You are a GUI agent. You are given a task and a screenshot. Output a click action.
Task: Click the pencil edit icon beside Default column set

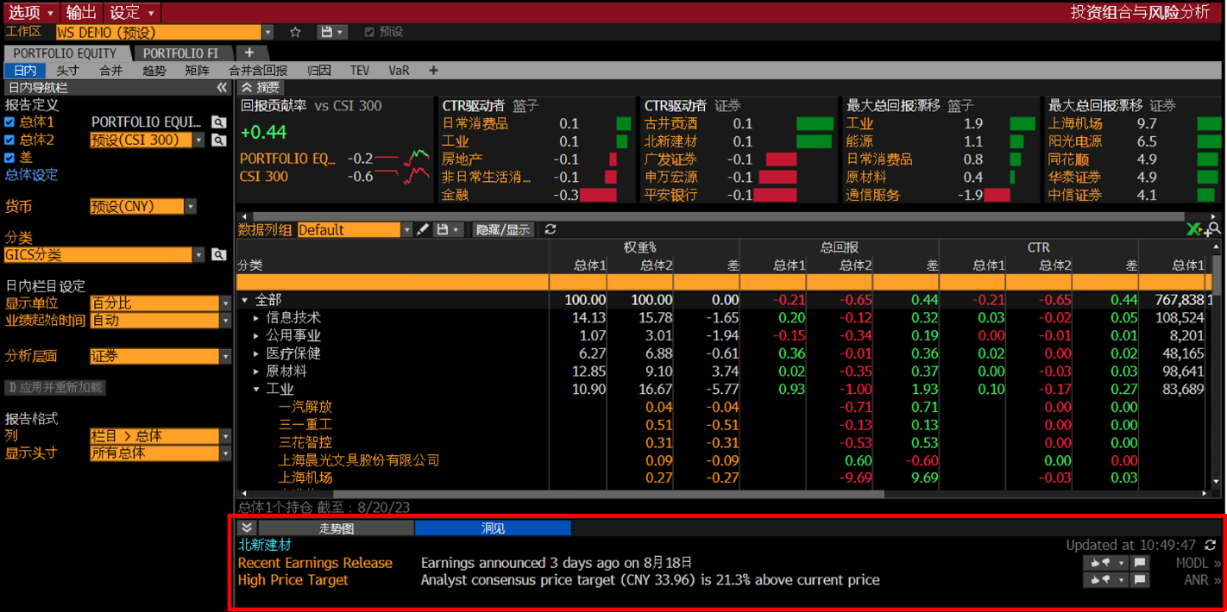click(x=423, y=229)
